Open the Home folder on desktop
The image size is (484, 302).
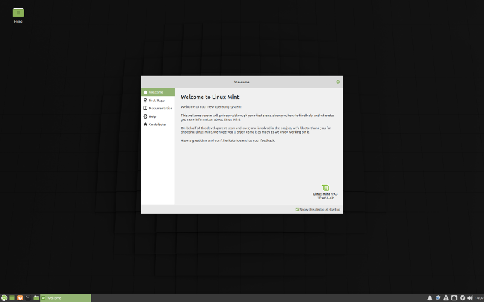click(x=18, y=15)
